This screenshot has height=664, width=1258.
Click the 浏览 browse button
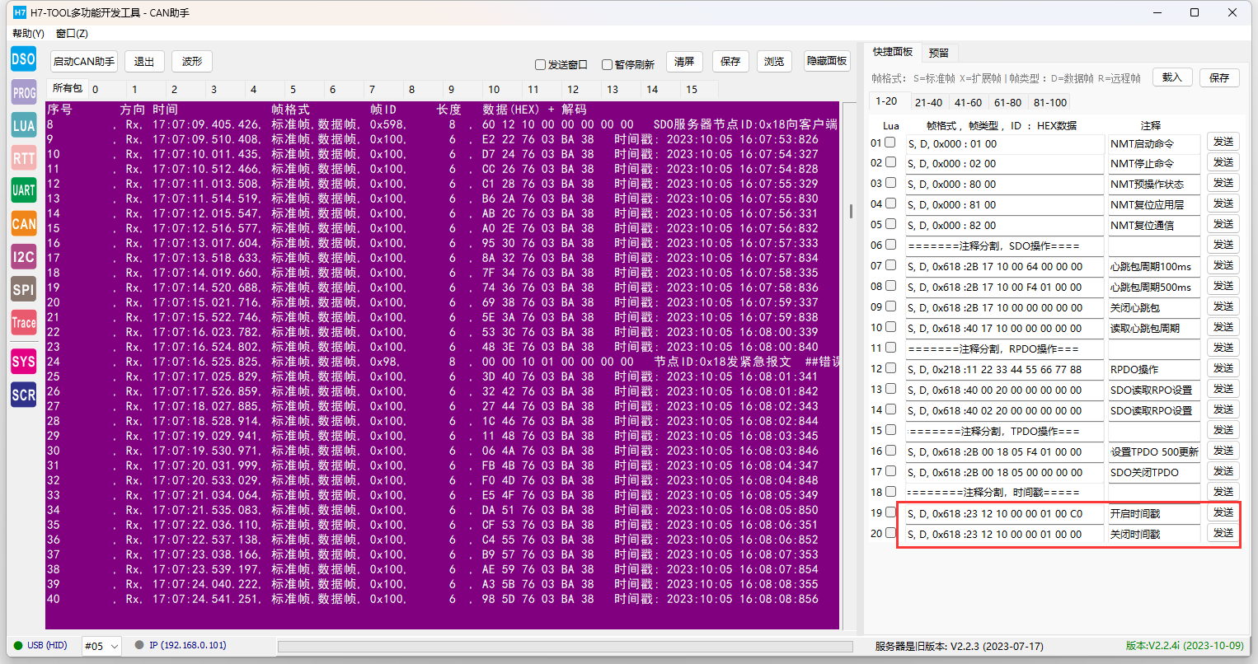[x=774, y=62]
